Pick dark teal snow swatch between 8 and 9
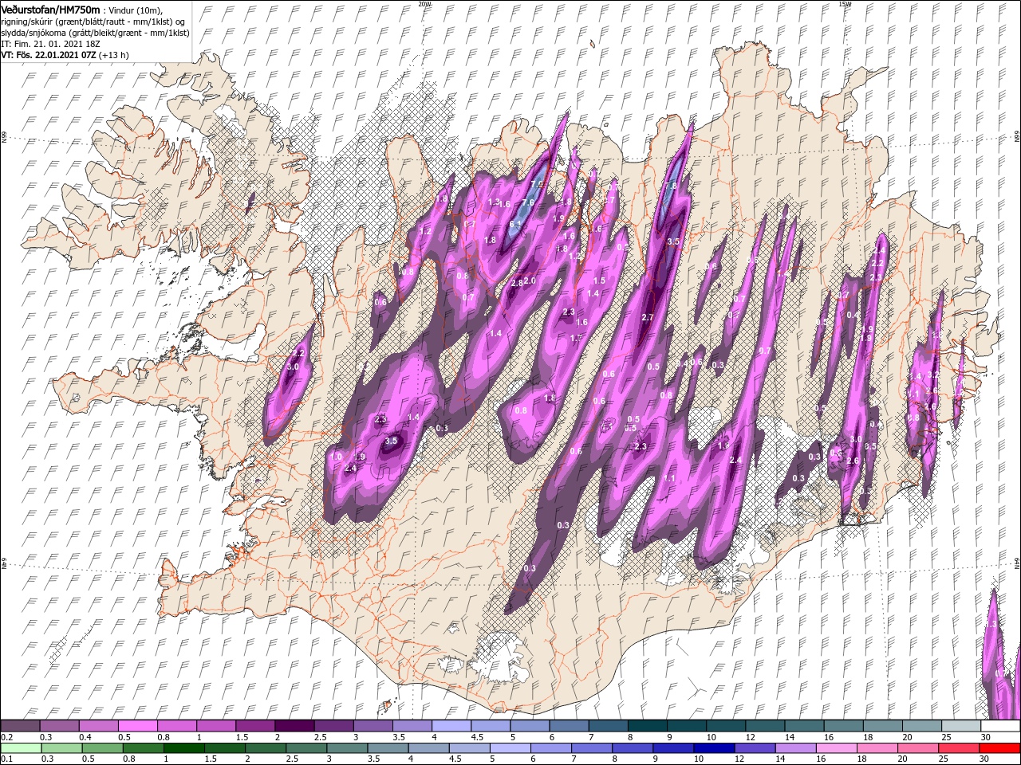The height and width of the screenshot is (765, 1021). click(646, 726)
